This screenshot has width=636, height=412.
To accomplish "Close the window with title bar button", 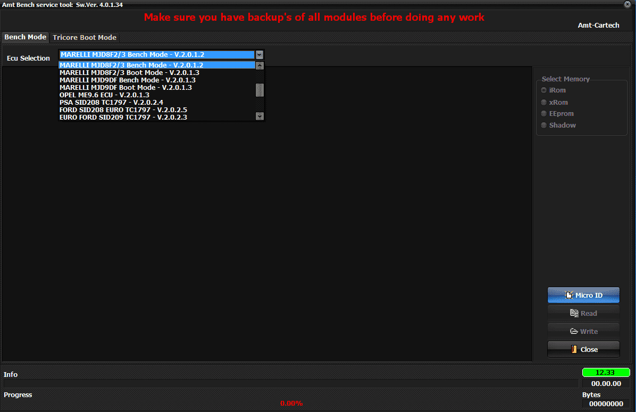I will [627, 4].
